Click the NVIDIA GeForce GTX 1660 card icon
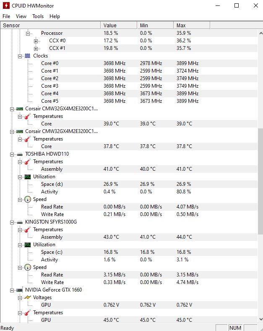Image resolution: width=263 pixels, height=331 pixels. click(x=20, y=290)
